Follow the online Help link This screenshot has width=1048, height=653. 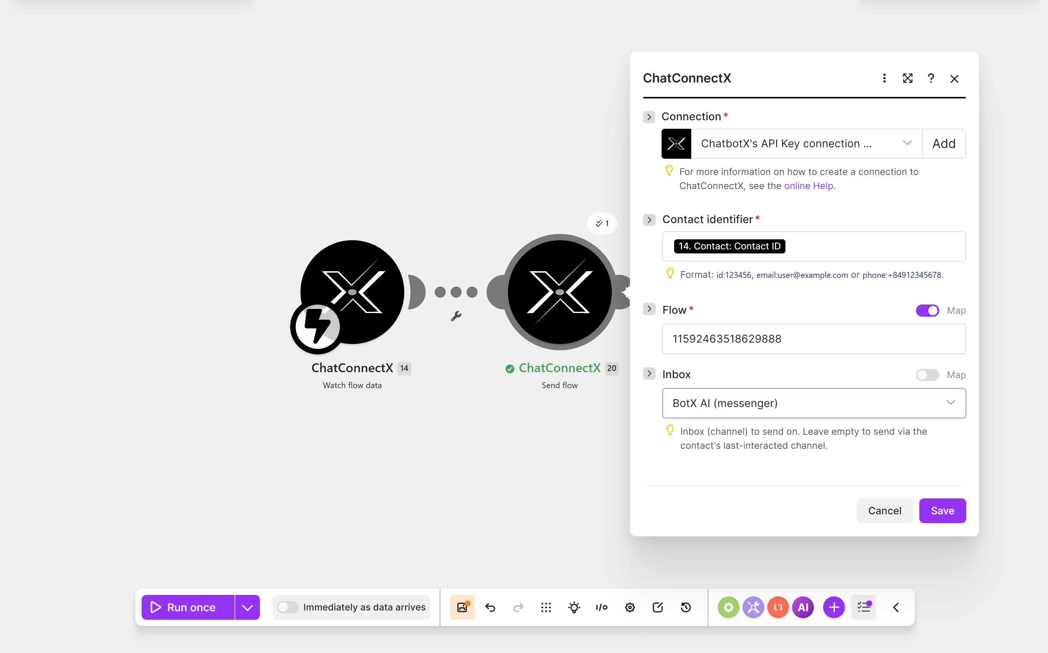pos(808,186)
